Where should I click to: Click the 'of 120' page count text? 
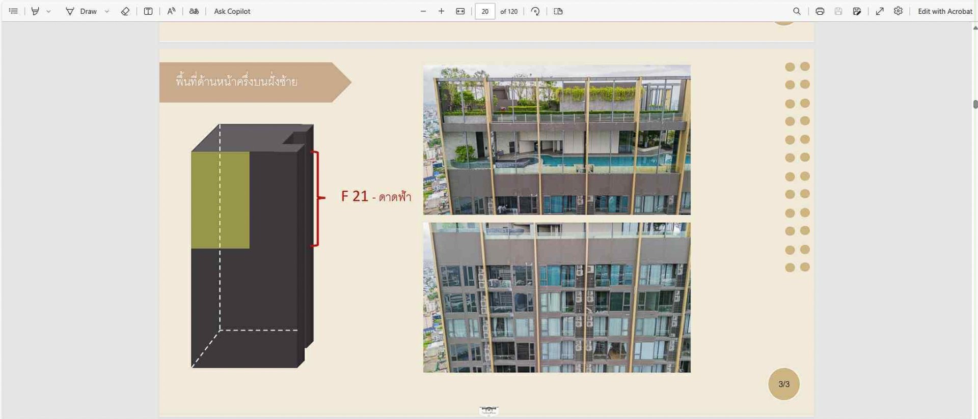click(509, 11)
